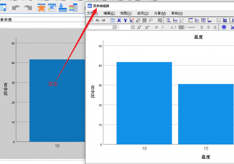Add a reference line to the X axis
The height and width of the screenshot is (164, 234).
pos(169,20)
